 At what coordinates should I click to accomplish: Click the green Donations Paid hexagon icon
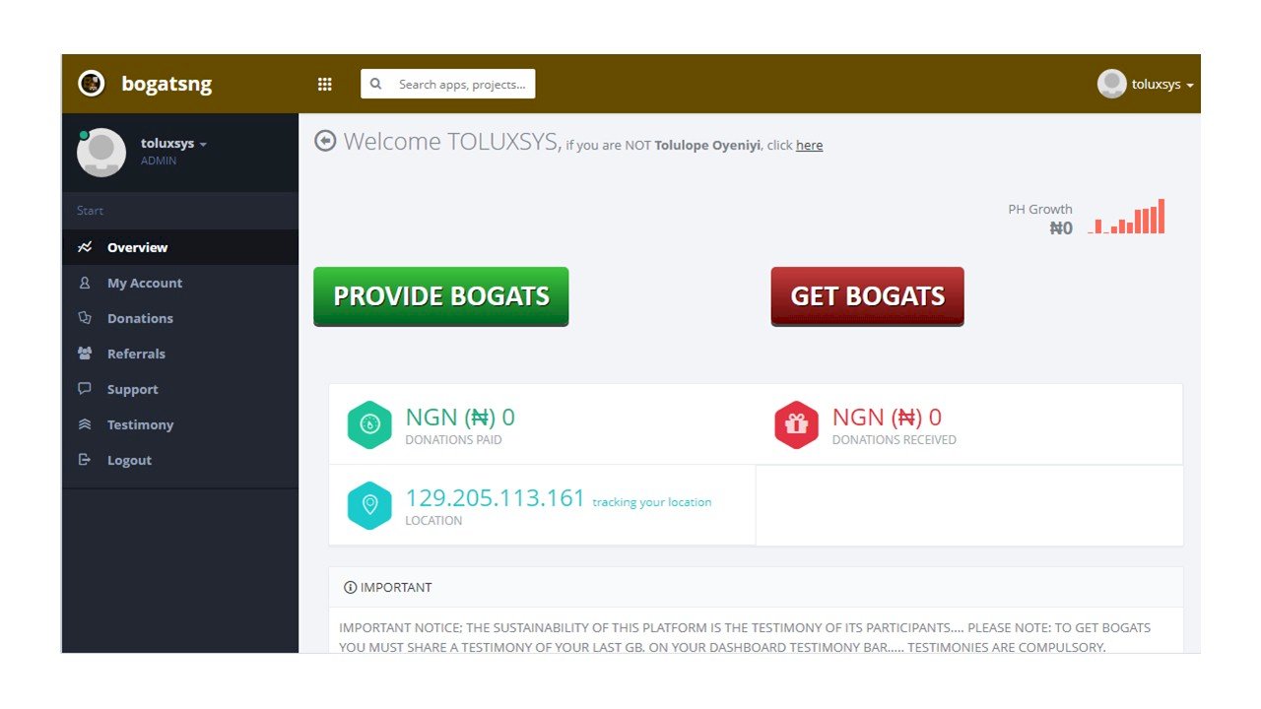tap(369, 424)
